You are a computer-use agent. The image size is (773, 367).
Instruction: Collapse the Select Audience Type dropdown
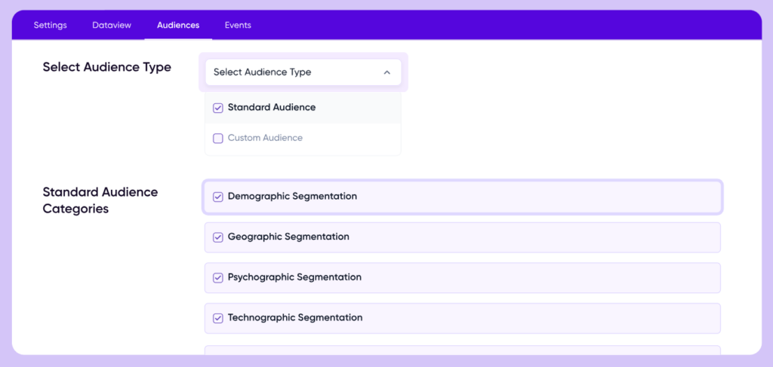pos(303,72)
